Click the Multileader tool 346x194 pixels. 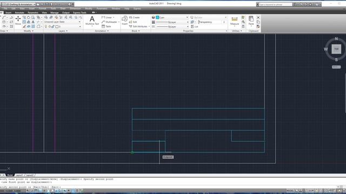[x=109, y=22]
